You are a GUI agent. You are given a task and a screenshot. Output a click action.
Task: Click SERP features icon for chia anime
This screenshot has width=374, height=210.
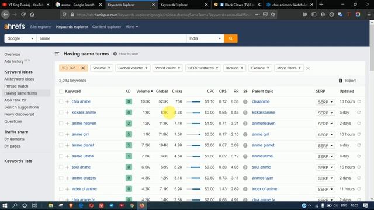click(x=245, y=101)
